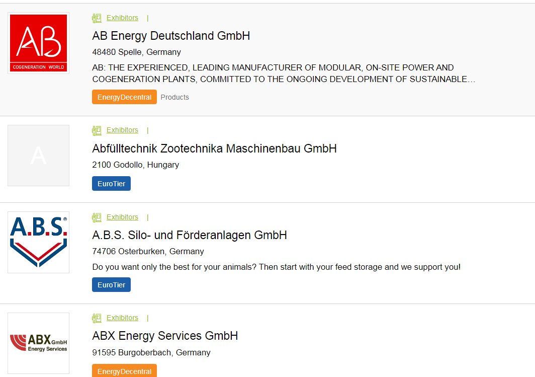Viewport: 535px width, 377px height.
Task: Select the Exhibitors link above ABX Energy Services
Action: point(122,318)
